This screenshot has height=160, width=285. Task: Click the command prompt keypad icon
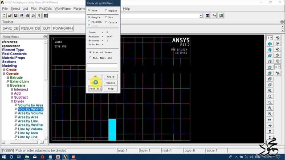46,16
